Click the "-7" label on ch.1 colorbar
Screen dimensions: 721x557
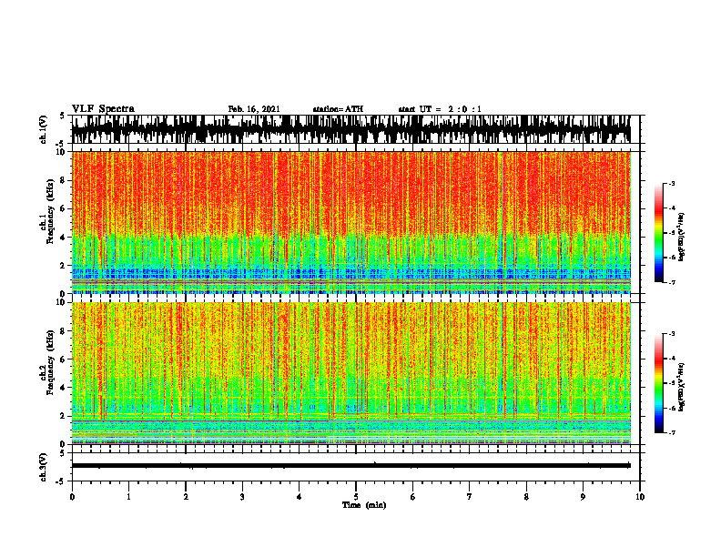click(x=672, y=282)
